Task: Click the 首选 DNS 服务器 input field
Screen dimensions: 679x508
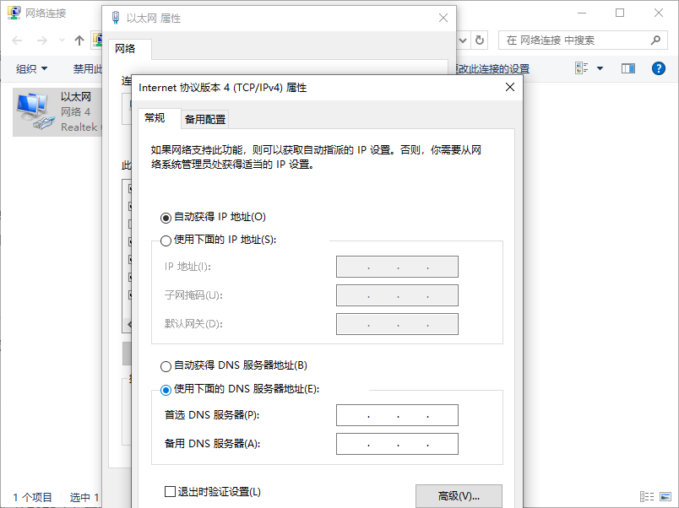Action: [397, 415]
